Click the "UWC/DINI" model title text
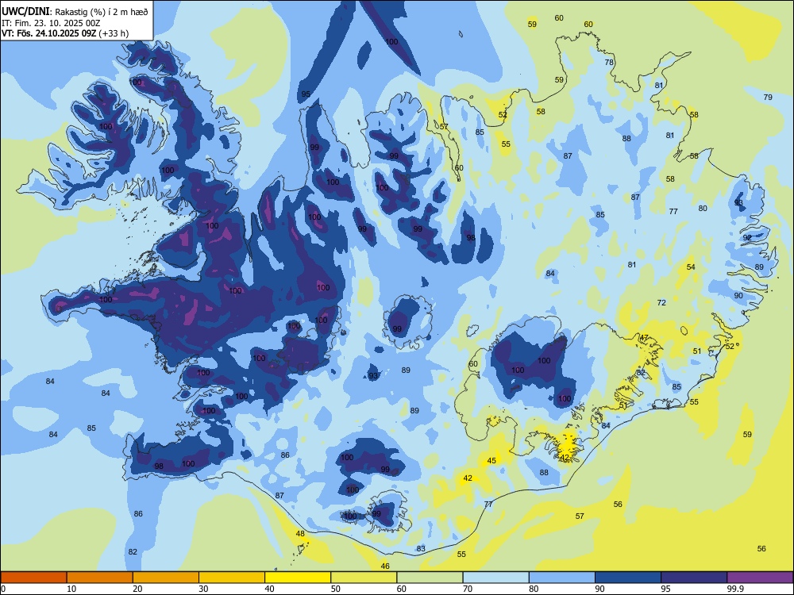This screenshot has height=595, width=794. point(25,12)
